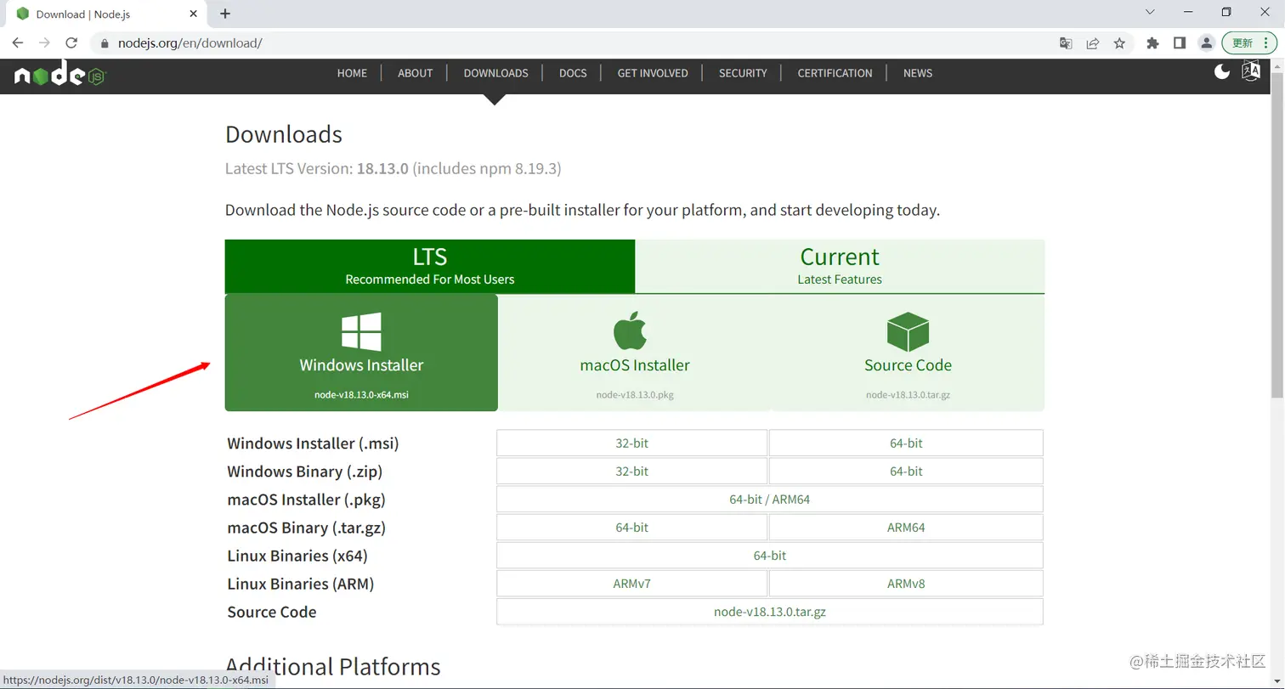Click the 'Windows Installer (.msi)' row label
This screenshot has height=689, width=1285.
click(x=313, y=443)
